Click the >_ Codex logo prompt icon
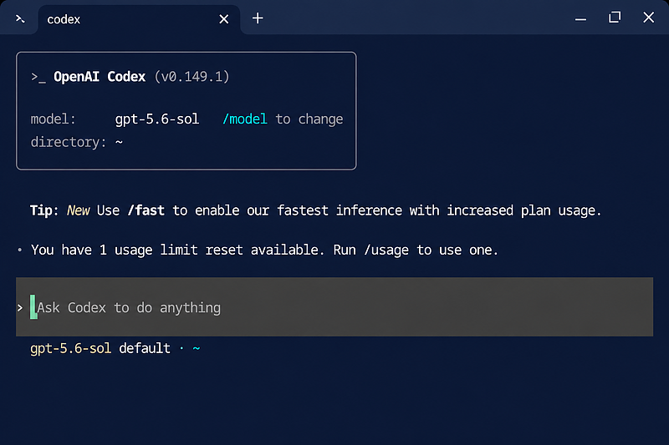 38,77
